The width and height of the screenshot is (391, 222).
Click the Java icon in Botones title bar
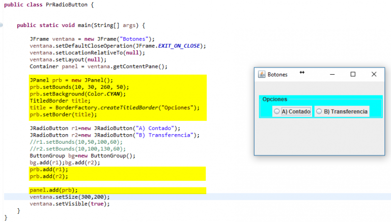tap(262, 74)
